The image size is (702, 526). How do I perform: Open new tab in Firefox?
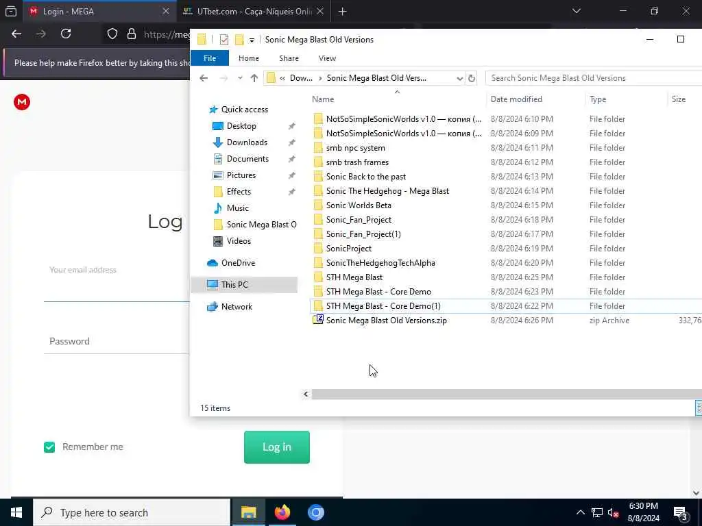(x=343, y=12)
